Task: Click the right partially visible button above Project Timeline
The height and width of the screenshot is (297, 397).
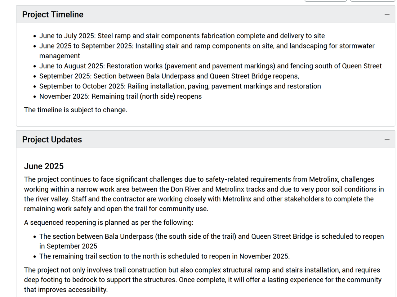Action: (x=372, y=1)
